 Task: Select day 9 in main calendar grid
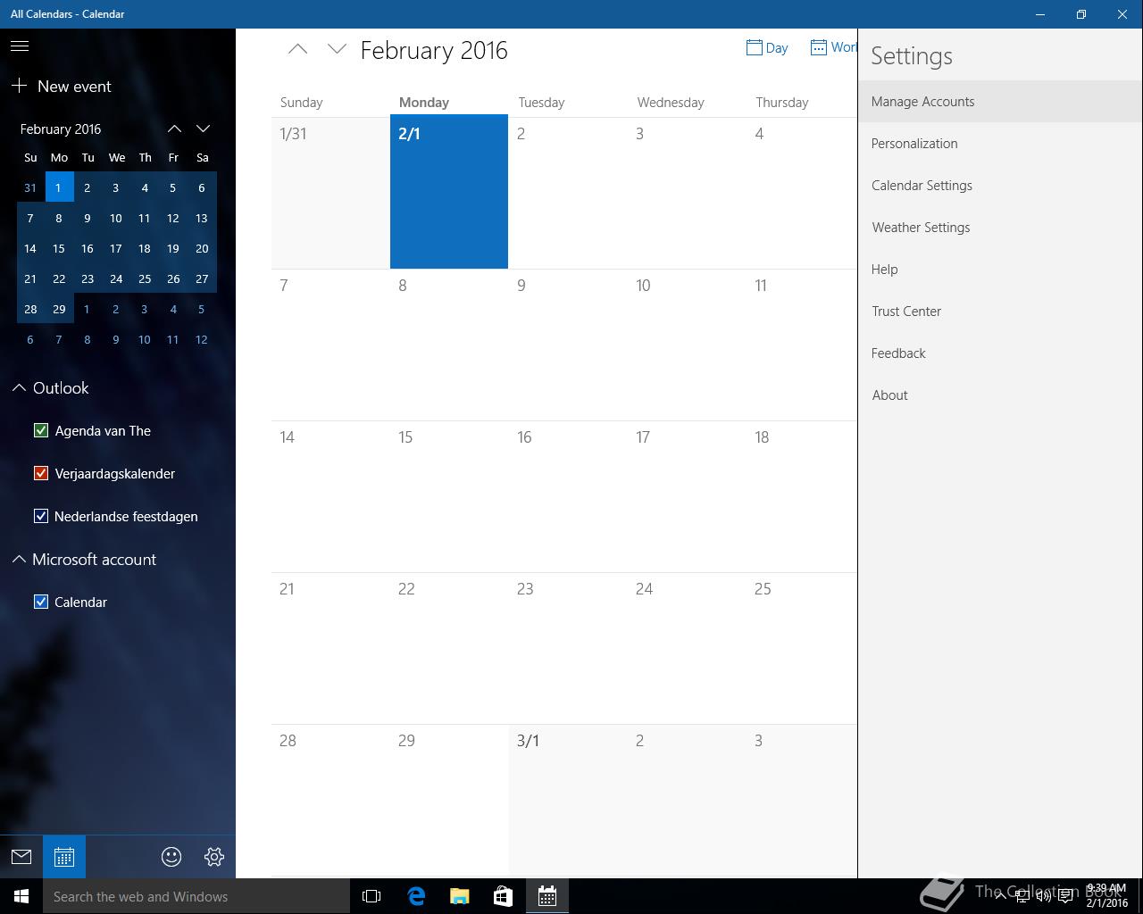(568, 345)
